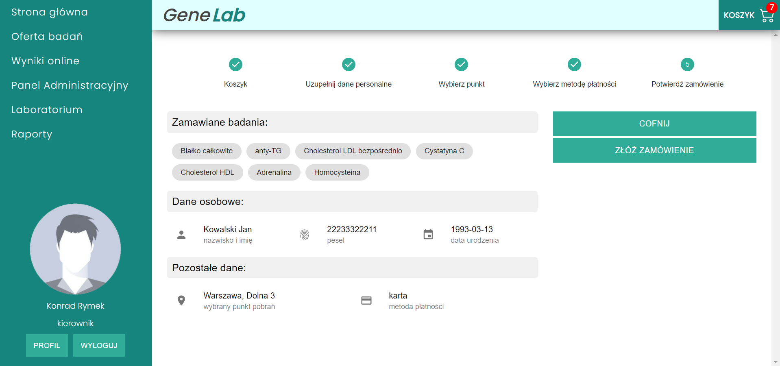Click step 5 Potwierdź zamówienie circle
Image resolution: width=780 pixels, height=366 pixels.
[x=687, y=64]
